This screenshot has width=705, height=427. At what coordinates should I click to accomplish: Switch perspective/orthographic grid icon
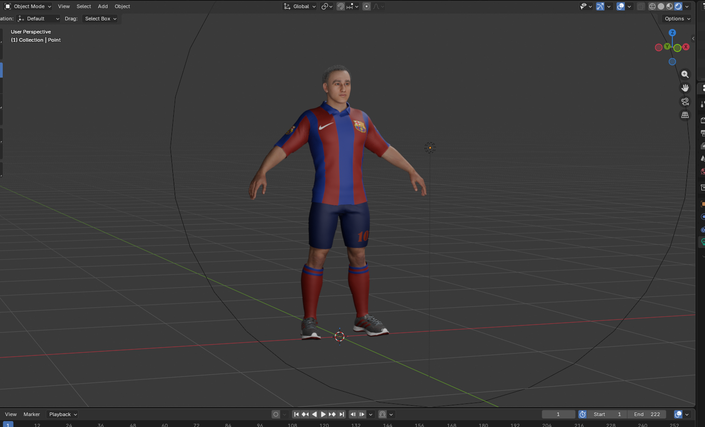point(685,115)
